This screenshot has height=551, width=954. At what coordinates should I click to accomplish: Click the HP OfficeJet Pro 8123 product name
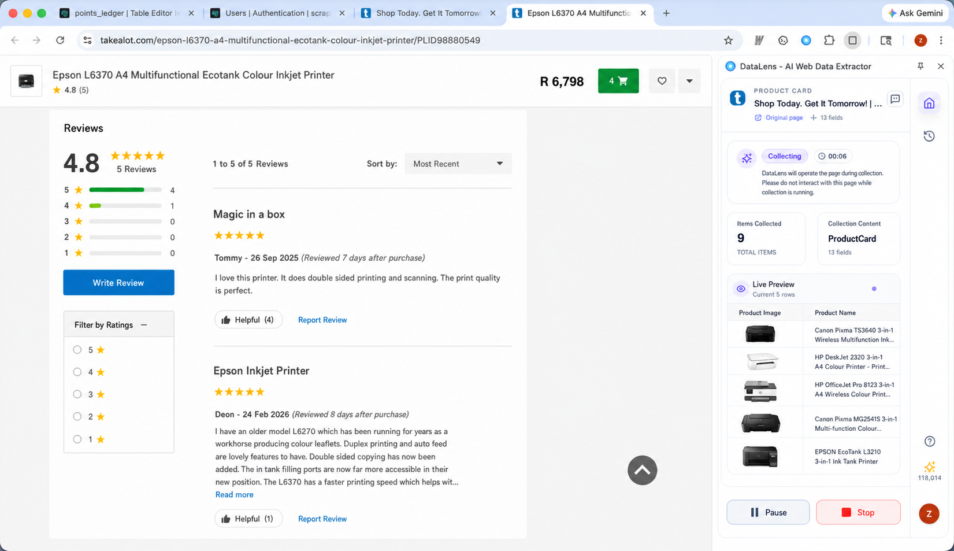coord(854,390)
